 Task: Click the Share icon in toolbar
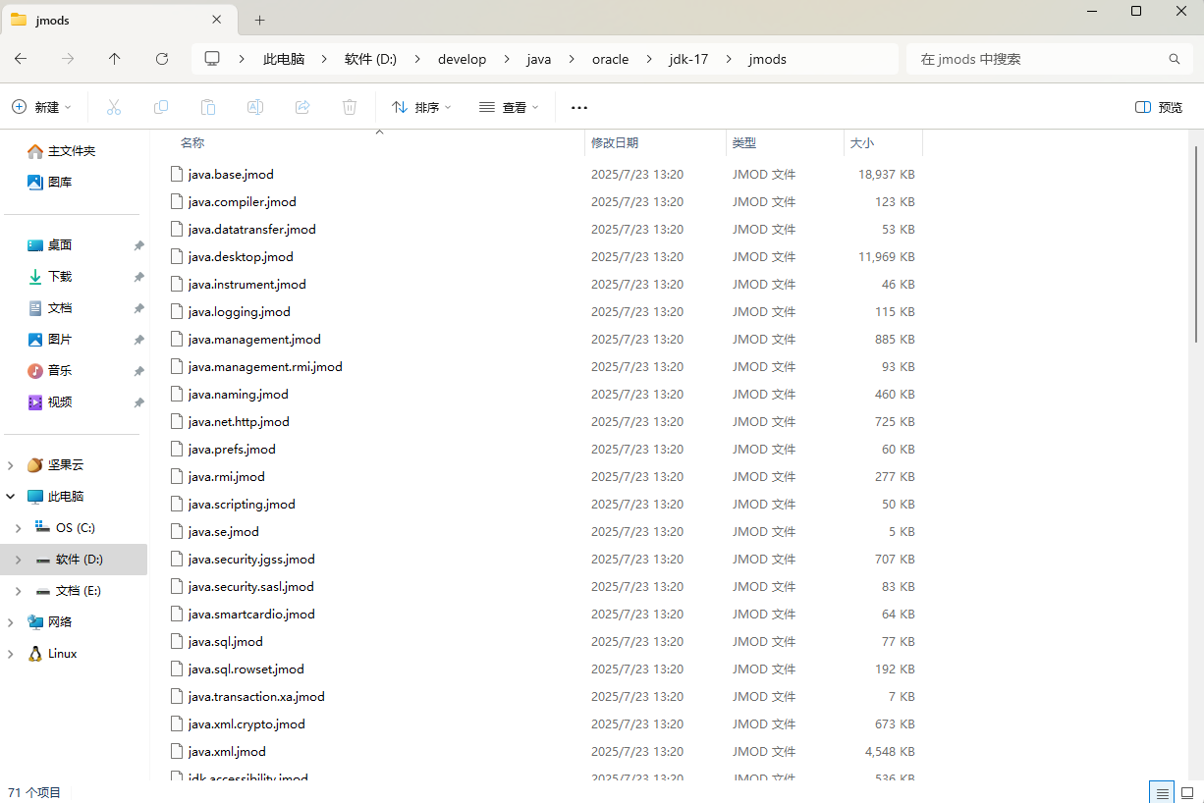coord(302,107)
